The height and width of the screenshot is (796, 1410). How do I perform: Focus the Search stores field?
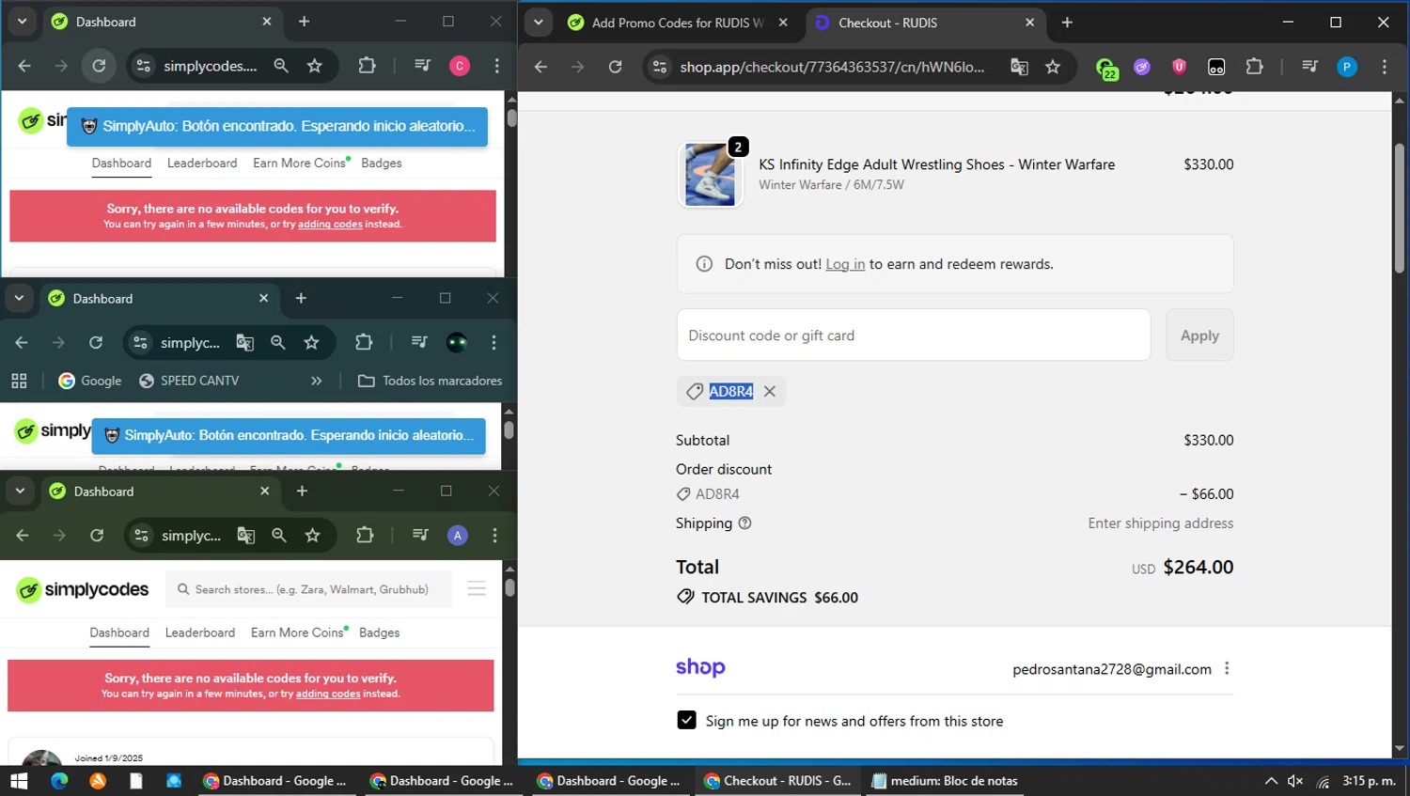[308, 589]
